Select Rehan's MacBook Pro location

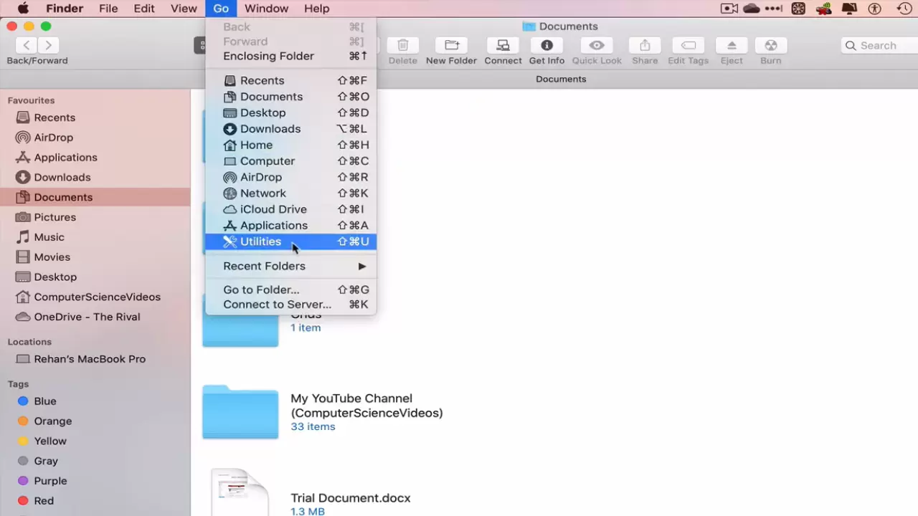click(x=95, y=359)
